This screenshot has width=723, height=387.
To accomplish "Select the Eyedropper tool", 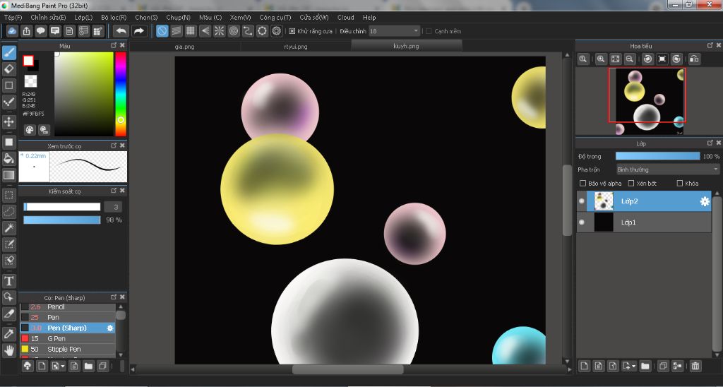I will [8, 334].
